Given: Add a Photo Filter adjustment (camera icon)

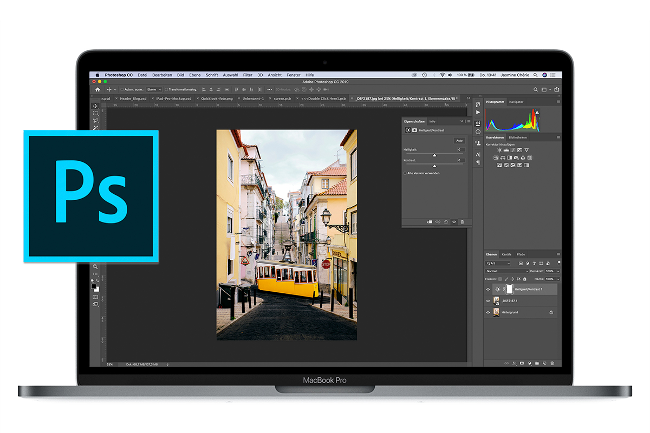Looking at the screenshot, I should (516, 158).
